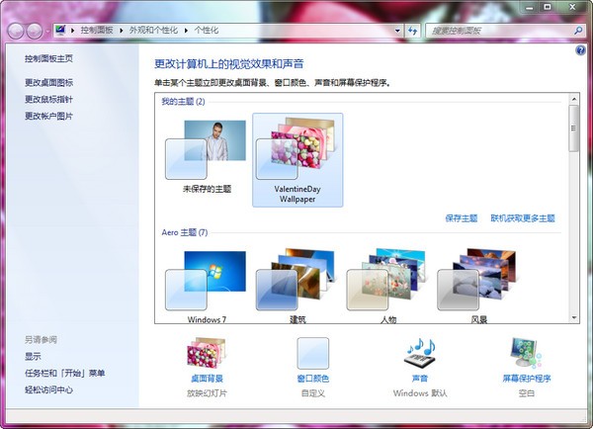The image size is (593, 429).
Task: Click the 我的主题 (2) group header
Action: 183,102
